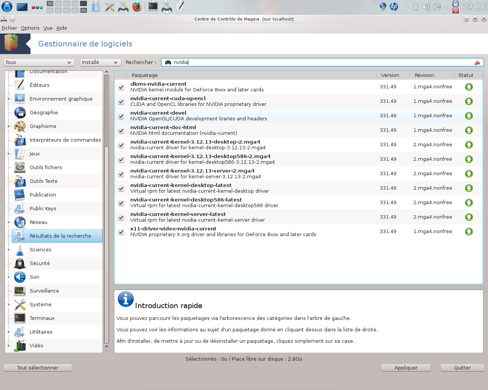
Task: Open the terminal icon in the top panel
Action: (153, 6)
